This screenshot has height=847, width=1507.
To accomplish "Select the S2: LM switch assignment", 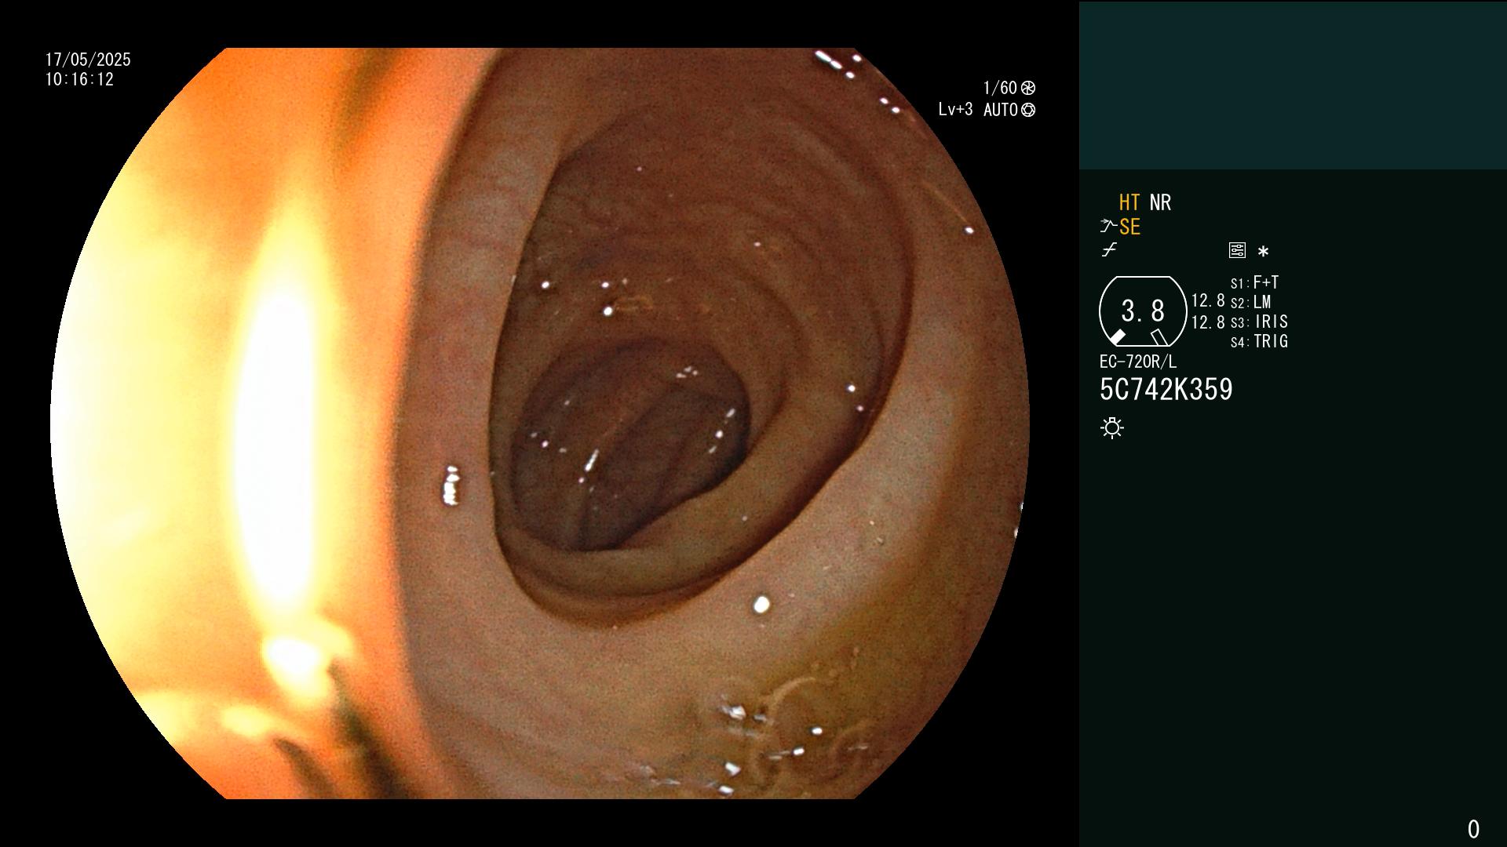I will pos(1251,302).
